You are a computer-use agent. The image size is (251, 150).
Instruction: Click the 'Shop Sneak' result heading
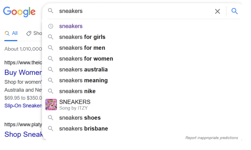coord(23,134)
